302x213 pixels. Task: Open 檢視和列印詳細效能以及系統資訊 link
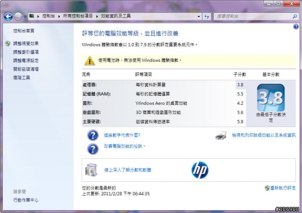coord(264,135)
